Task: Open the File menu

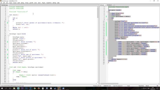Action: point(1,3)
